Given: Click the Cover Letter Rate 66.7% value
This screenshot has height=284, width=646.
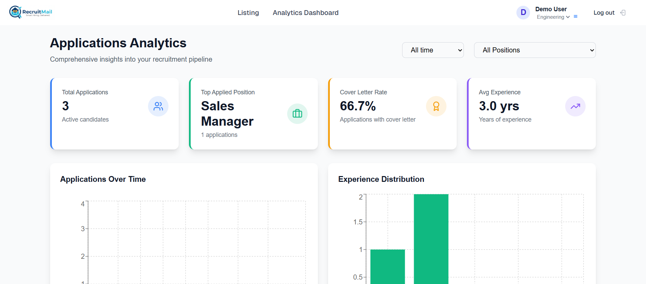Looking at the screenshot, I should point(357,106).
